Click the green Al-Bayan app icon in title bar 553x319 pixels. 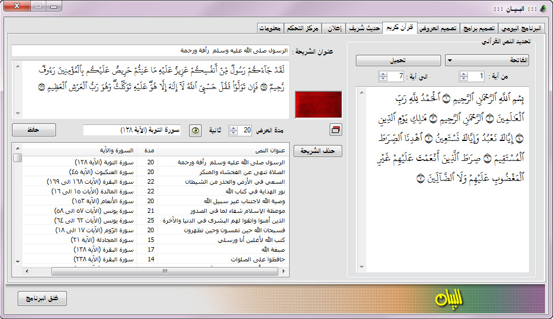pos(544,9)
